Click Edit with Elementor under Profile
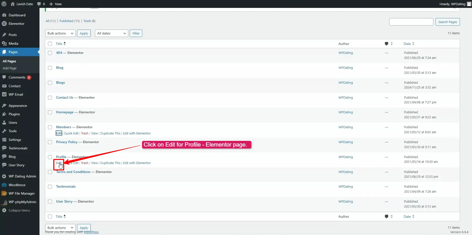The image size is (472, 235). 137,163
